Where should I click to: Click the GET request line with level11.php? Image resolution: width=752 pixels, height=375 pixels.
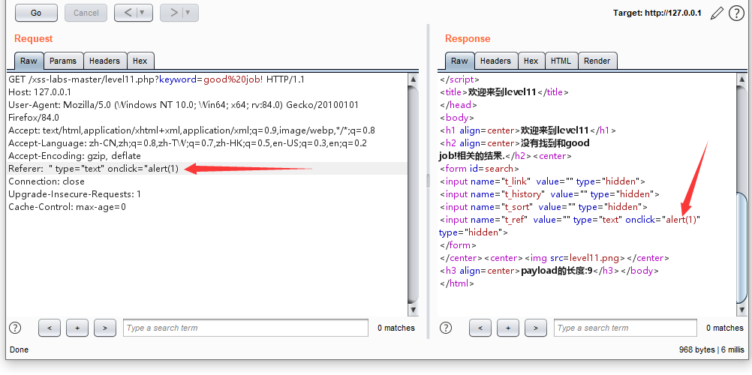click(156, 79)
